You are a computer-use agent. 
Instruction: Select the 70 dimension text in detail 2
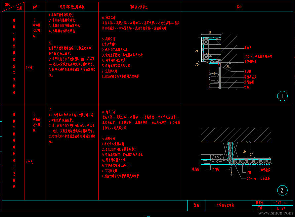click(x=244, y=151)
